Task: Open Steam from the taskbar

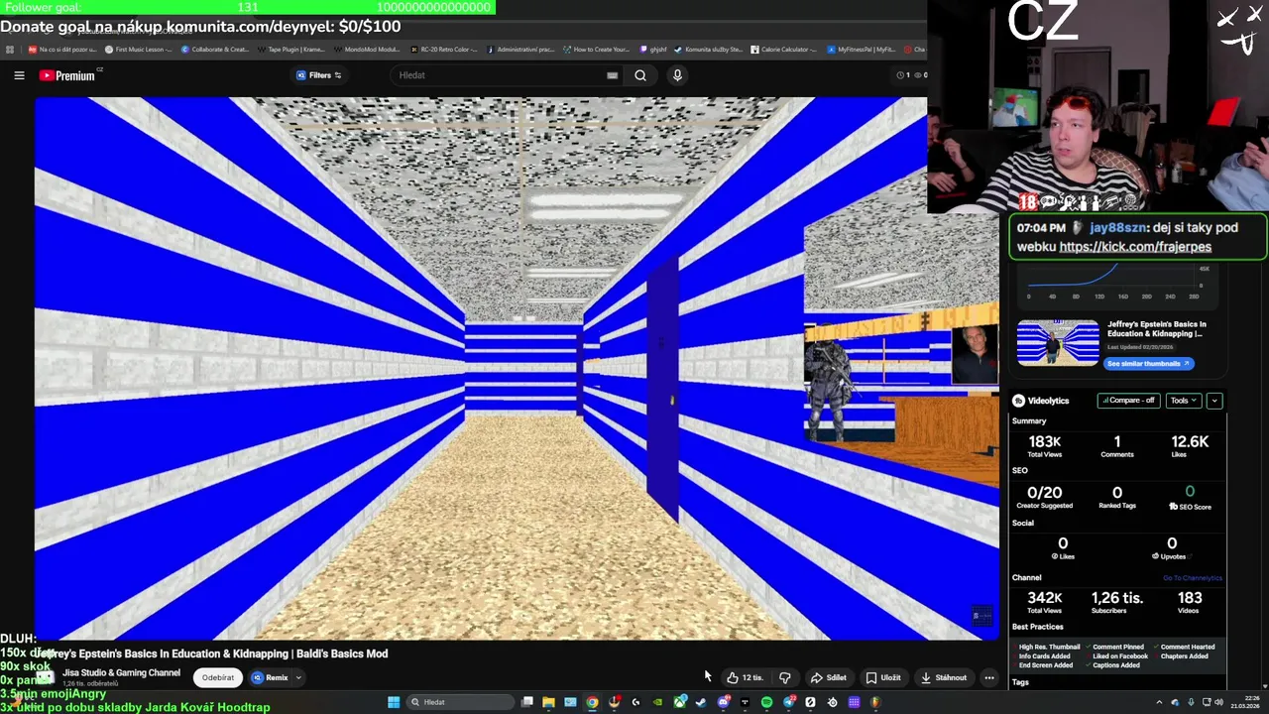Action: click(x=701, y=702)
